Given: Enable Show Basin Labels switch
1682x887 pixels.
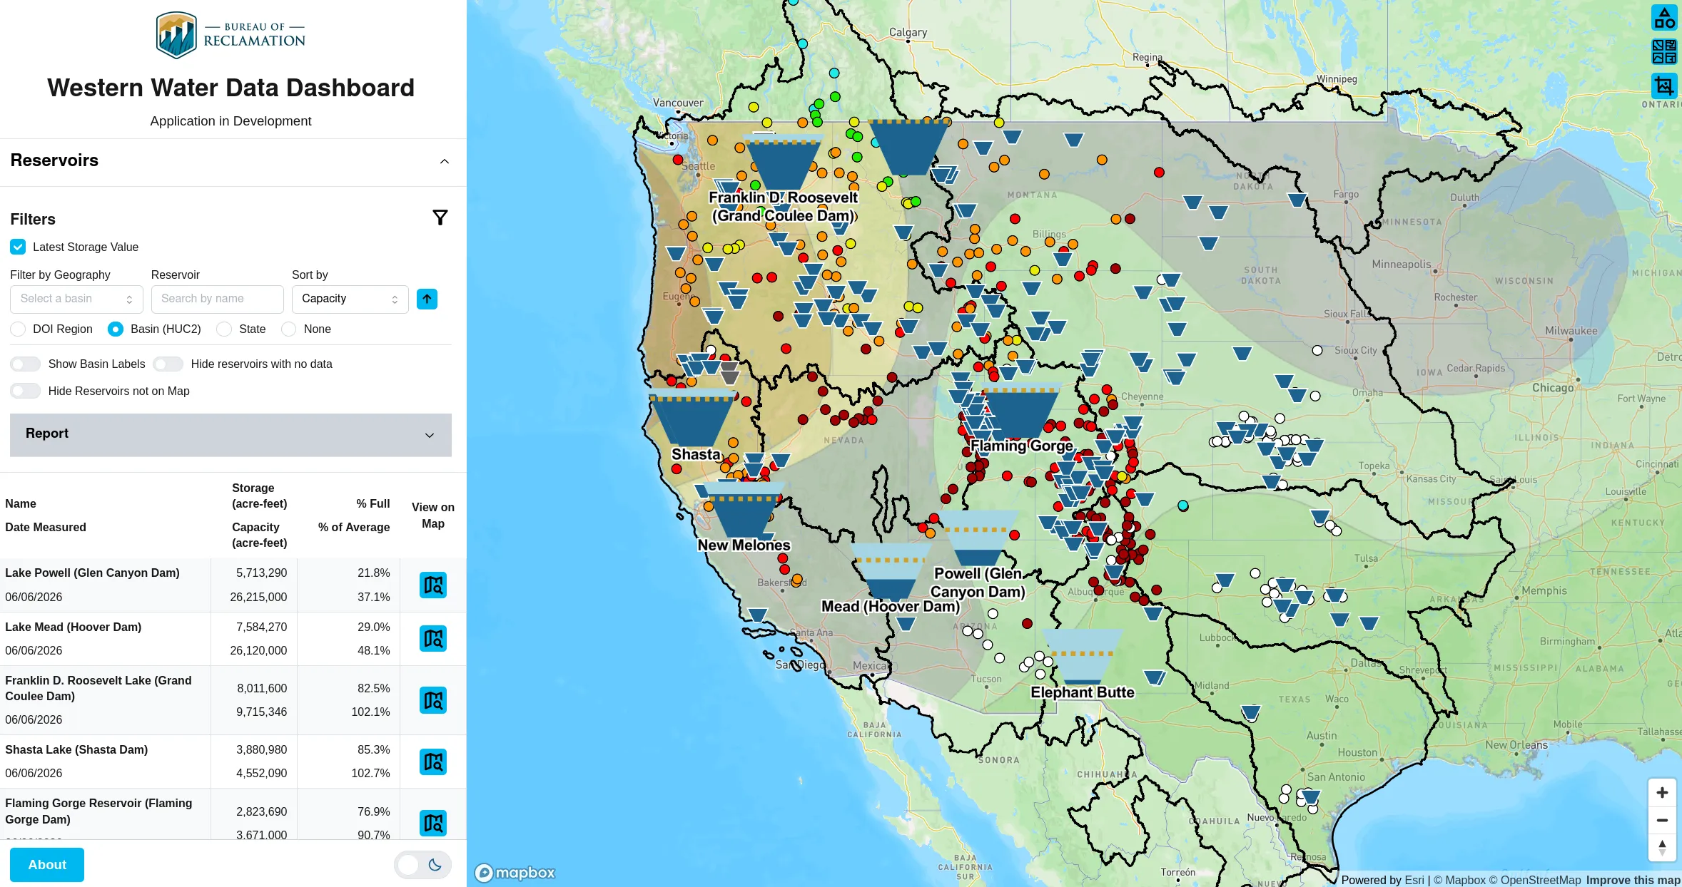Looking at the screenshot, I should (26, 364).
